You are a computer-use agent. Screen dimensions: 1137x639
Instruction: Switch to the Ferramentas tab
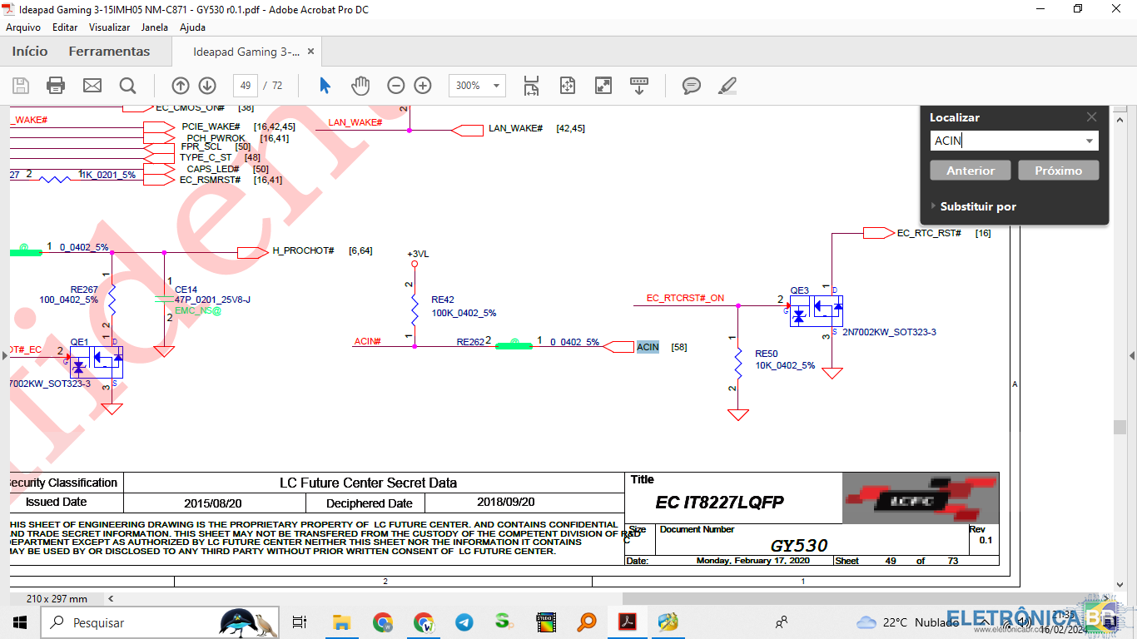109,52
